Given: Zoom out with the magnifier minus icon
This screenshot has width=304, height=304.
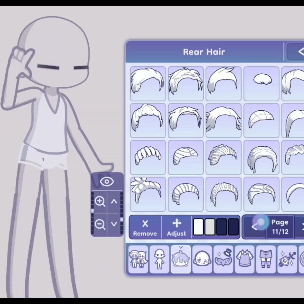Looking at the screenshot, I should click(x=100, y=224).
